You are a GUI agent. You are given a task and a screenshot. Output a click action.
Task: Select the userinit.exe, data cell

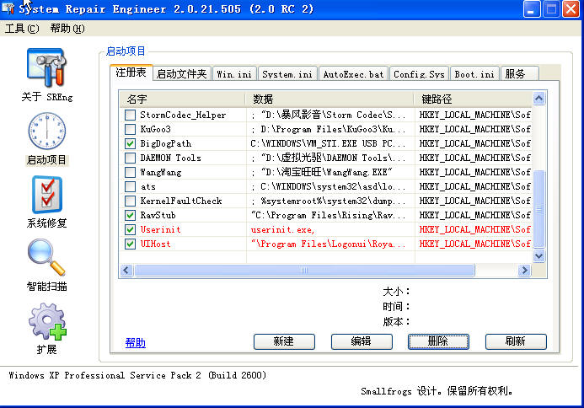282,230
